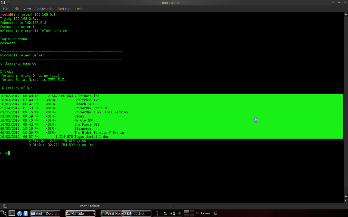Open the Edit menu
348x217 pixels.
coord(16,9)
